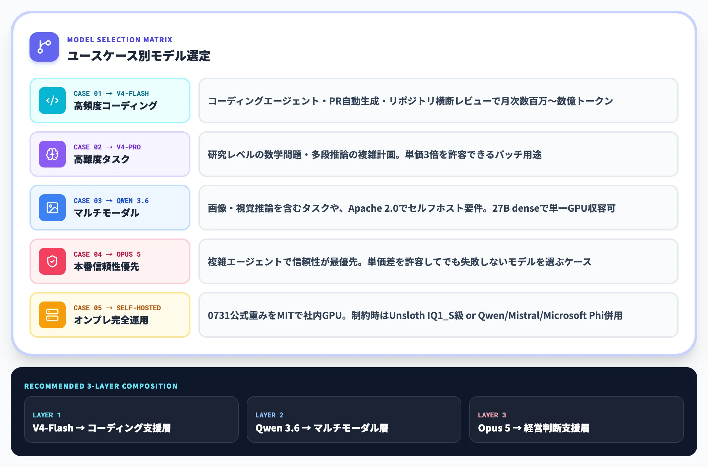Click the ユースケース別モデル選定 heading
708x467 pixels.
coord(139,56)
